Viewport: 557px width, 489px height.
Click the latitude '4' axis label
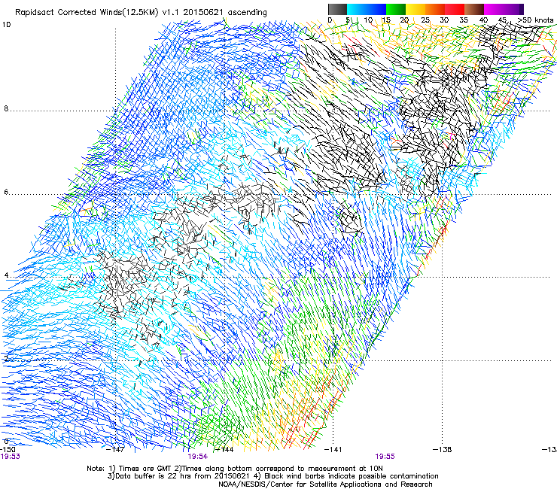(x=6, y=275)
